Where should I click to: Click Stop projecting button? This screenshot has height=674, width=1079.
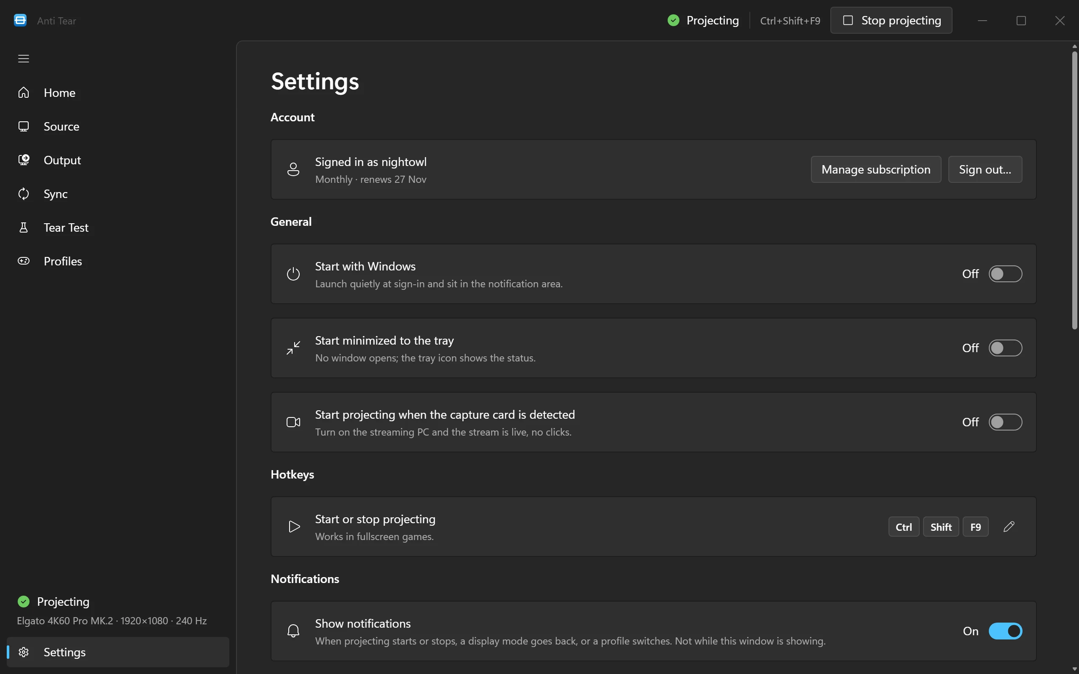pos(891,21)
